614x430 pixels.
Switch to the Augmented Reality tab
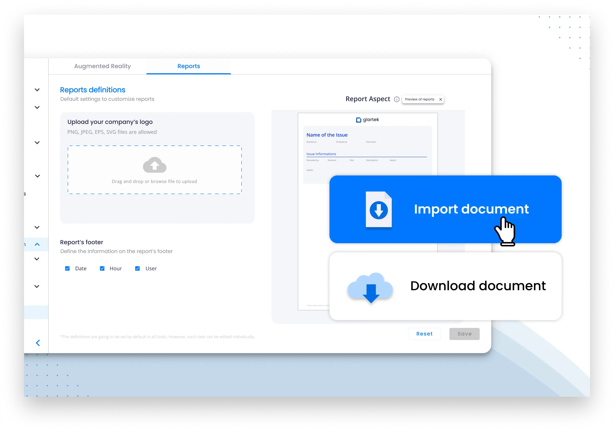(x=102, y=66)
